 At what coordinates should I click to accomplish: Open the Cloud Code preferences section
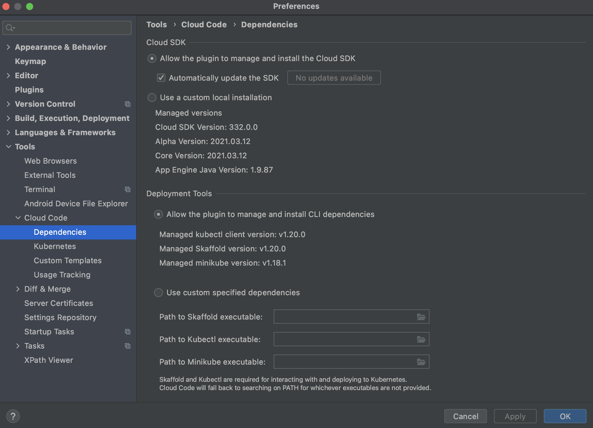pos(46,218)
